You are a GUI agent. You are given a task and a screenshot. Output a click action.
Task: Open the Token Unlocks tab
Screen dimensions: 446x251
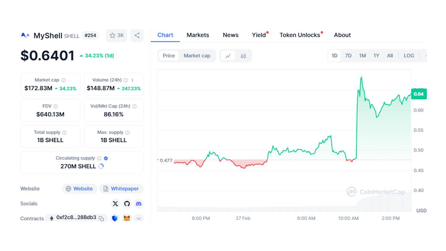pyautogui.click(x=300, y=35)
